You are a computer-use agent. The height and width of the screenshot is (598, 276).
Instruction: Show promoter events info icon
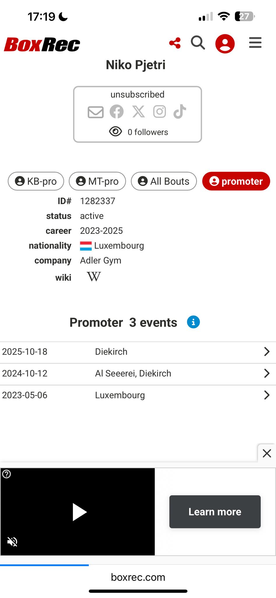coord(193,322)
